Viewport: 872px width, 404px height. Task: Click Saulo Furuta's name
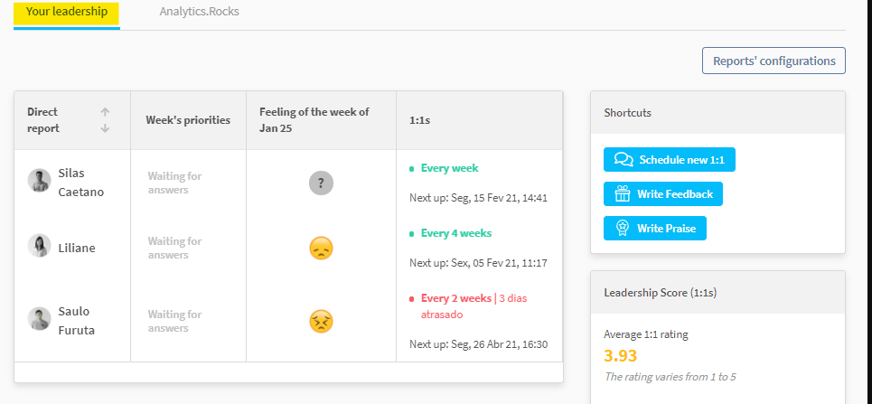76,321
